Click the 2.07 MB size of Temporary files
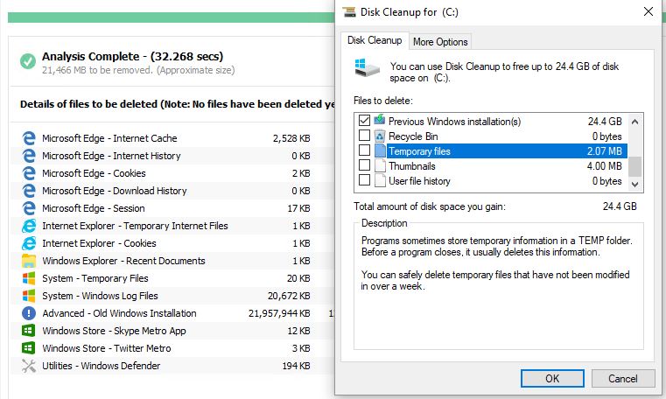666x399 pixels. coord(604,151)
